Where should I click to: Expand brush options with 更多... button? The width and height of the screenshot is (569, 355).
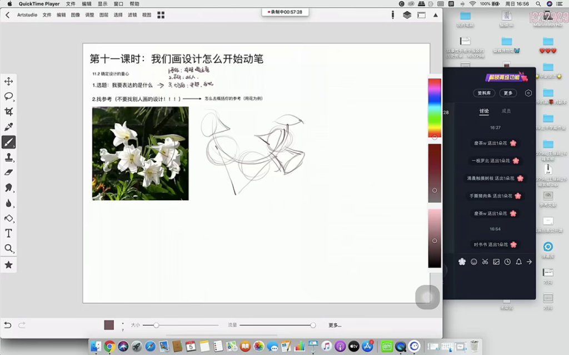pyautogui.click(x=335, y=325)
